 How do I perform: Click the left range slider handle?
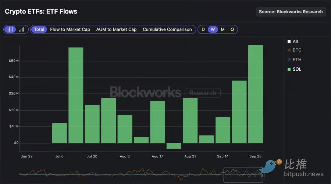223,175
